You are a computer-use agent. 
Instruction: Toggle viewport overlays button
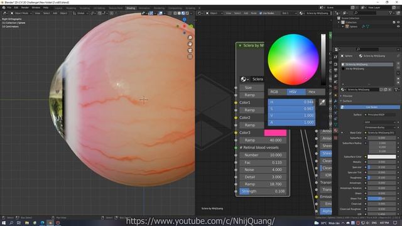tap(161, 13)
